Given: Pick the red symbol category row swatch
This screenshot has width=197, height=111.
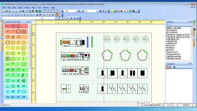Looking at the screenshot, I should click(16, 26).
